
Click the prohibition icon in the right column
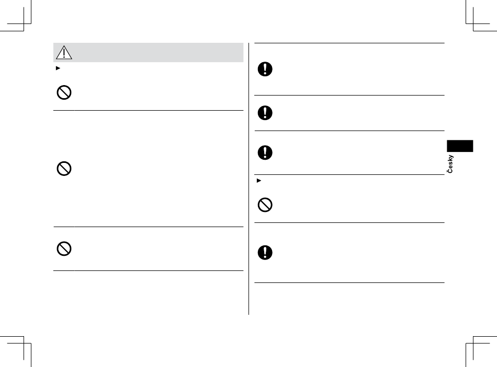pyautogui.click(x=265, y=205)
